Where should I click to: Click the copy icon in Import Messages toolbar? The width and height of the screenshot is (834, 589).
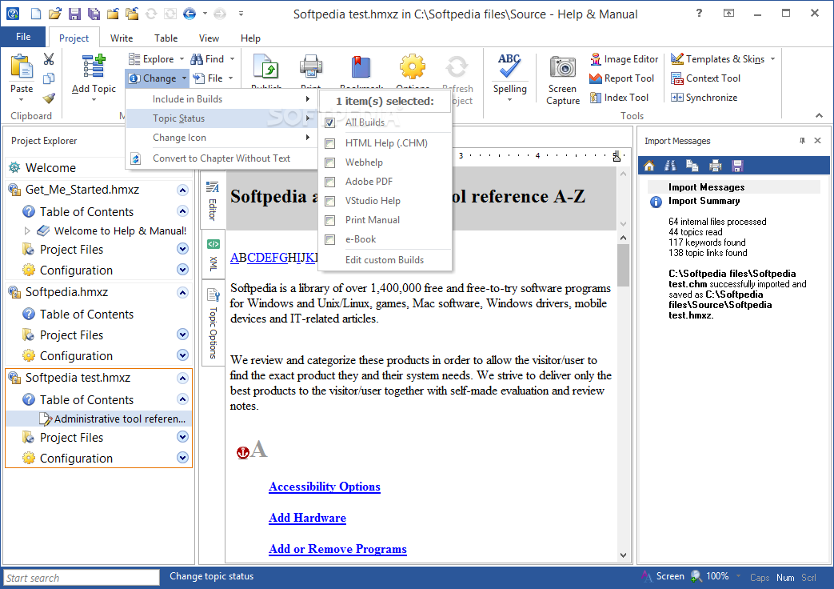pyautogui.click(x=692, y=166)
